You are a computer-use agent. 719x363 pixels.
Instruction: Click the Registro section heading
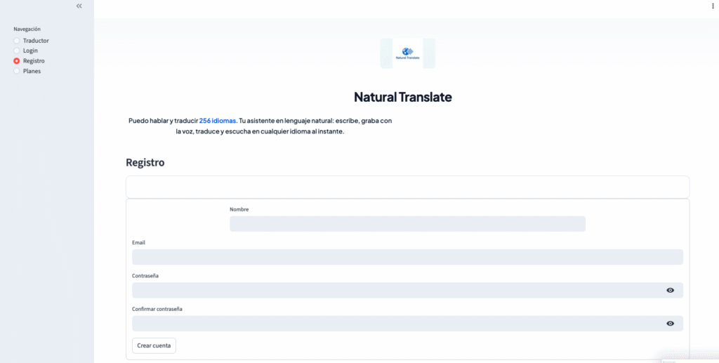145,162
